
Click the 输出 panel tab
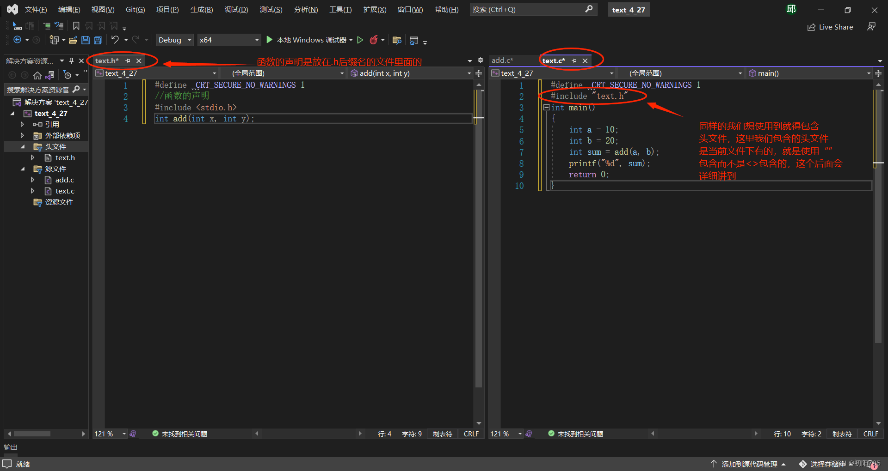(11, 447)
